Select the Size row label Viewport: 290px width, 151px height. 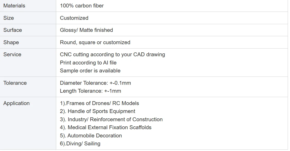8,18
